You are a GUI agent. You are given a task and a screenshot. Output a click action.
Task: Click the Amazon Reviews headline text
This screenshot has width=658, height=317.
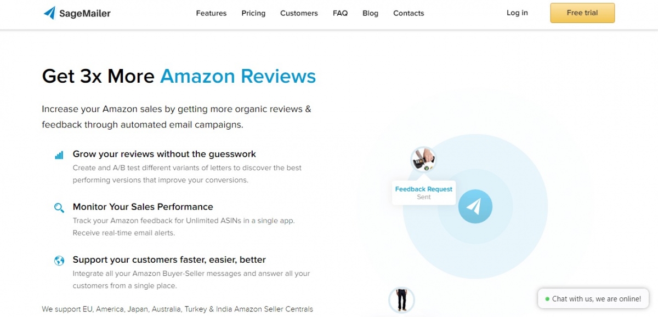(238, 76)
